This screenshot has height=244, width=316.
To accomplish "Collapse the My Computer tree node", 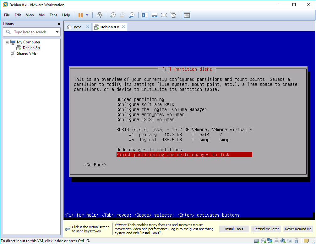I will point(7,42).
